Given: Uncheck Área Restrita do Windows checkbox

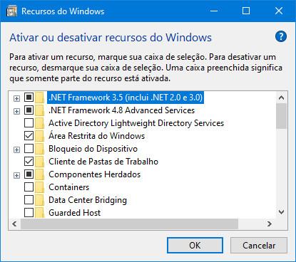Looking at the screenshot, I should tap(29, 136).
